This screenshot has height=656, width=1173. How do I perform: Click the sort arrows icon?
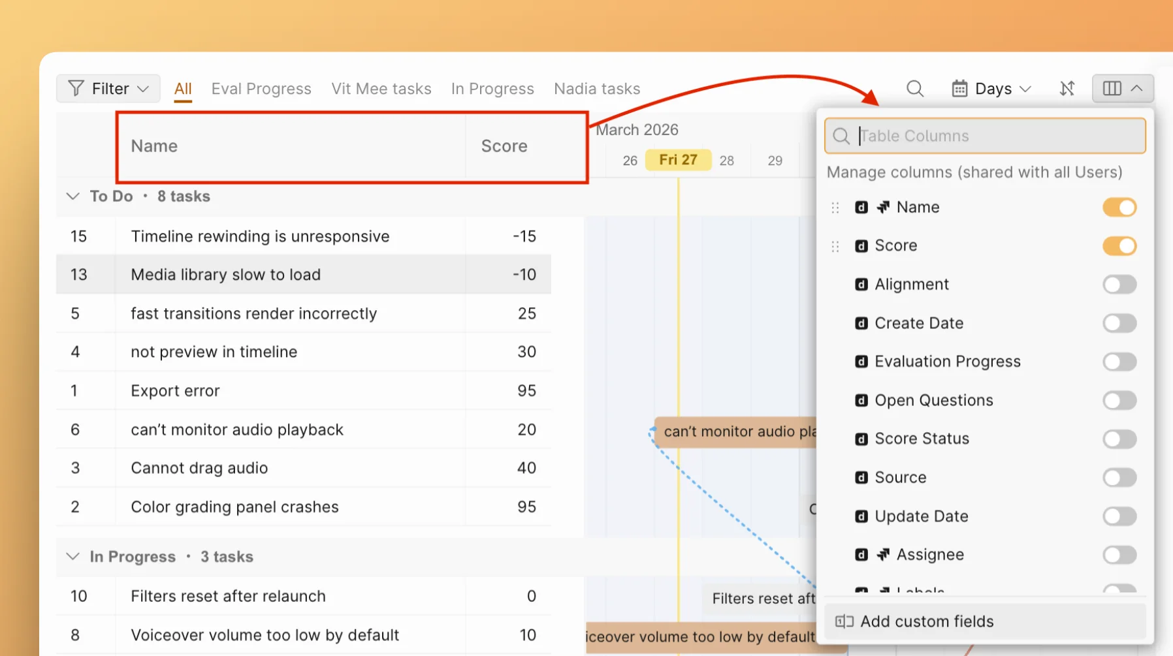[x=1067, y=89]
